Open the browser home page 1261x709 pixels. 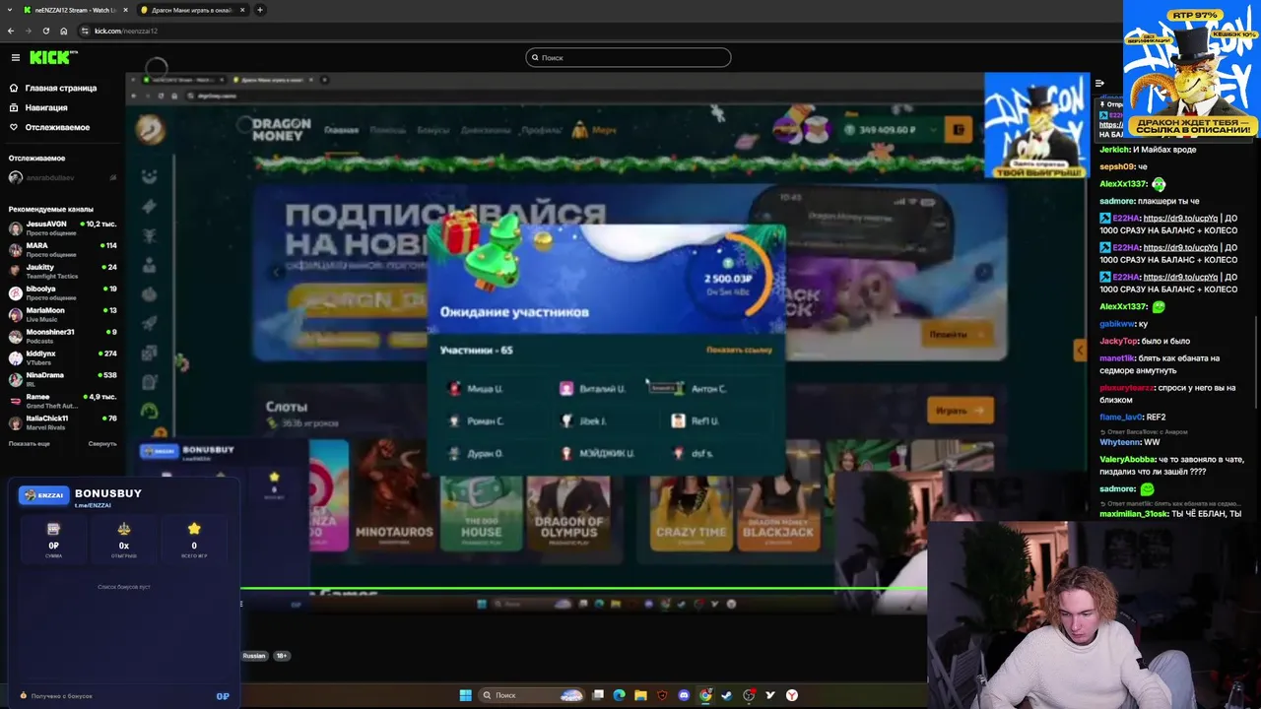[x=63, y=31]
